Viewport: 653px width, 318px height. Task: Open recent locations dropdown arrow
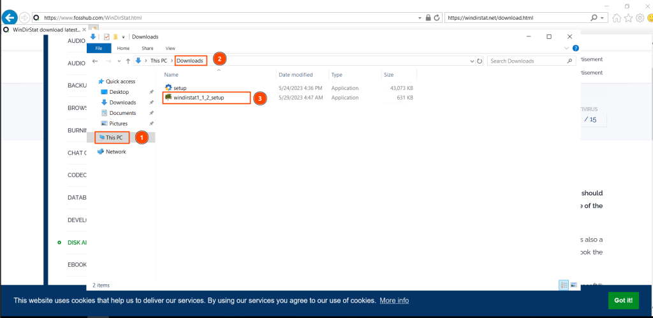click(x=119, y=61)
